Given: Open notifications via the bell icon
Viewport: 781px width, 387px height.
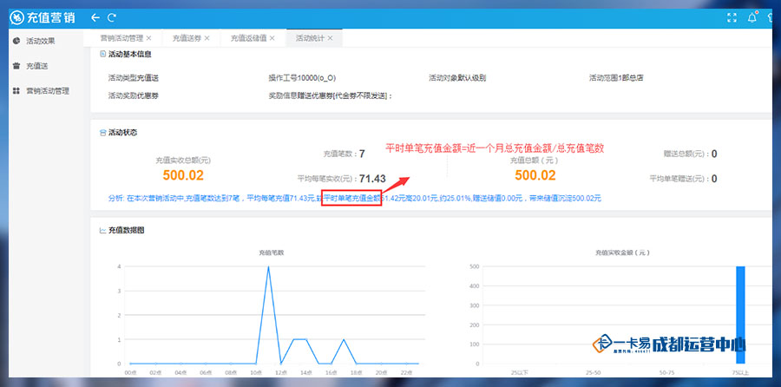Looking at the screenshot, I should 752,18.
